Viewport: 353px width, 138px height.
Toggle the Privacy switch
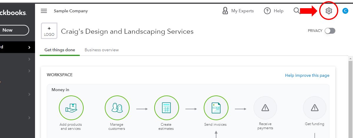[330, 31]
